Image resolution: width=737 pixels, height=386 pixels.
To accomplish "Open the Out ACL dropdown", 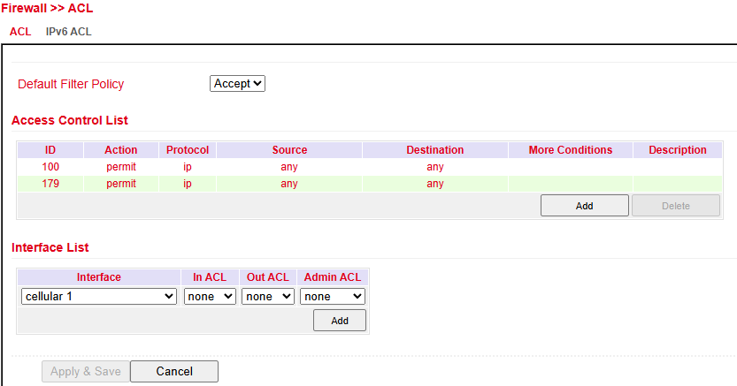I will (268, 297).
